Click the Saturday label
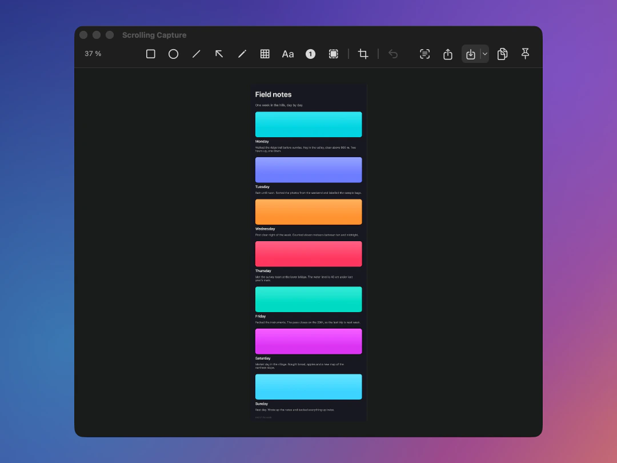Viewport: 617px width, 463px height. 262,358
